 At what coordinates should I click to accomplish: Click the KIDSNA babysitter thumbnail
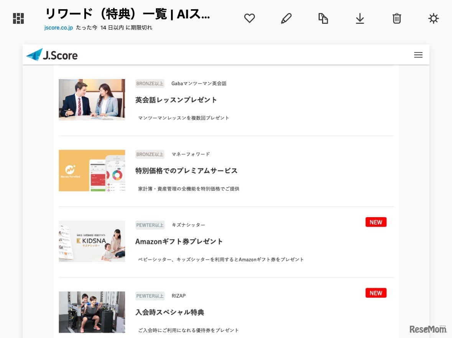[x=92, y=241]
